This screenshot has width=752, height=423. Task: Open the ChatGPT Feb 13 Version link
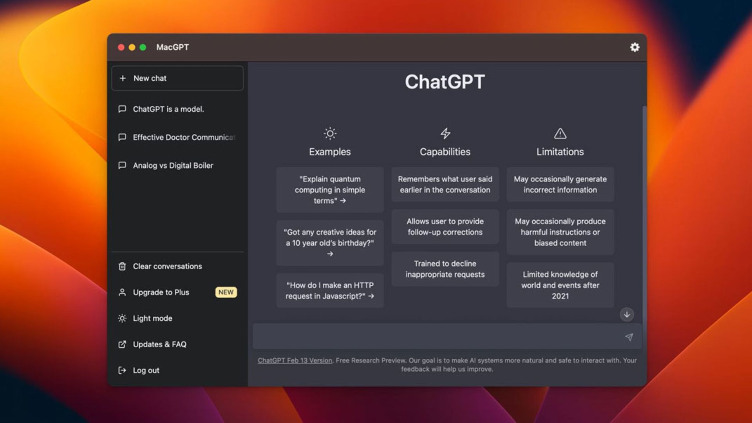(x=295, y=360)
